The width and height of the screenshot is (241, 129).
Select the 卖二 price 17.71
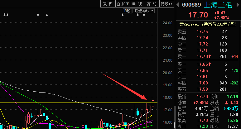point(202,50)
